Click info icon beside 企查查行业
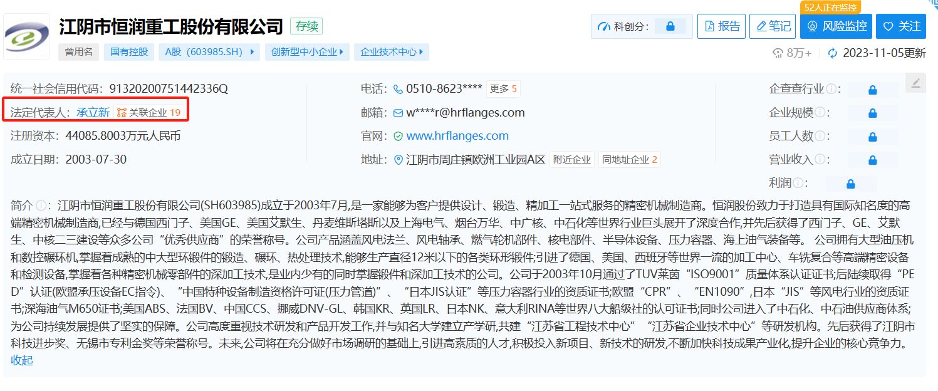This screenshot has width=938, height=391. pos(831,89)
